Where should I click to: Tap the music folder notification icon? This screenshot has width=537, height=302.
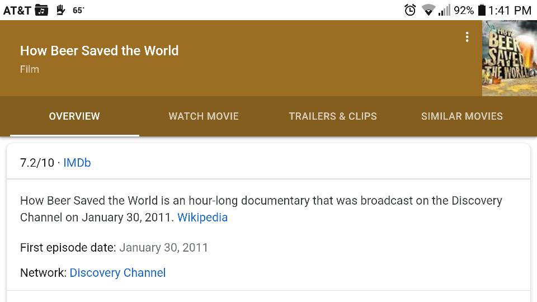coord(41,10)
